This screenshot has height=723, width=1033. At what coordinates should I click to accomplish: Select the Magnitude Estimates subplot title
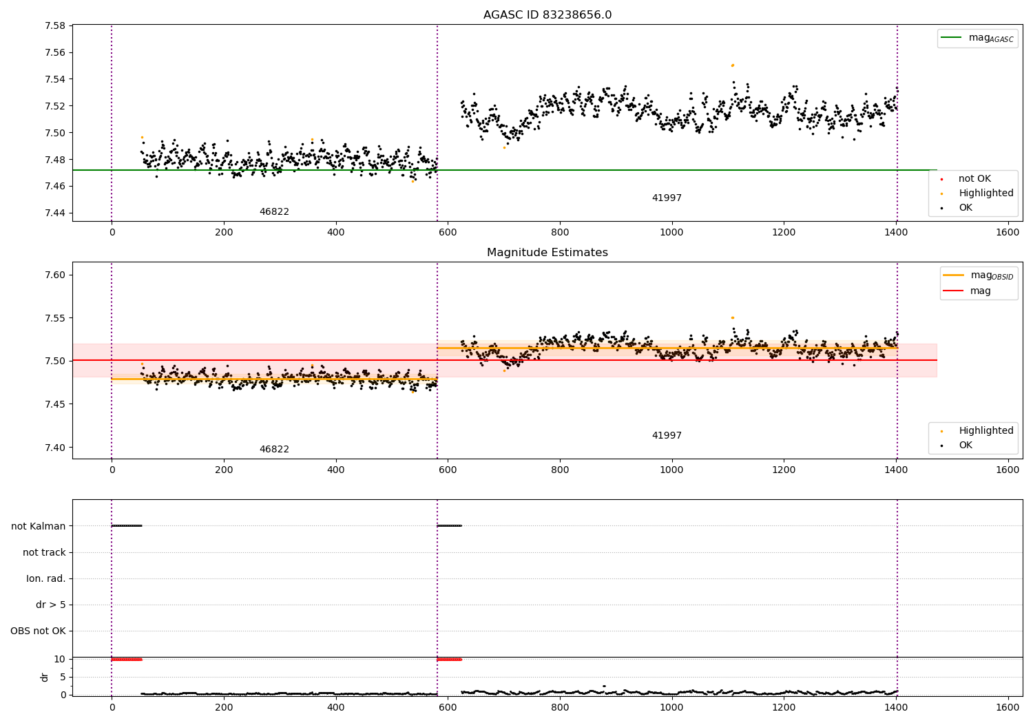(547, 253)
